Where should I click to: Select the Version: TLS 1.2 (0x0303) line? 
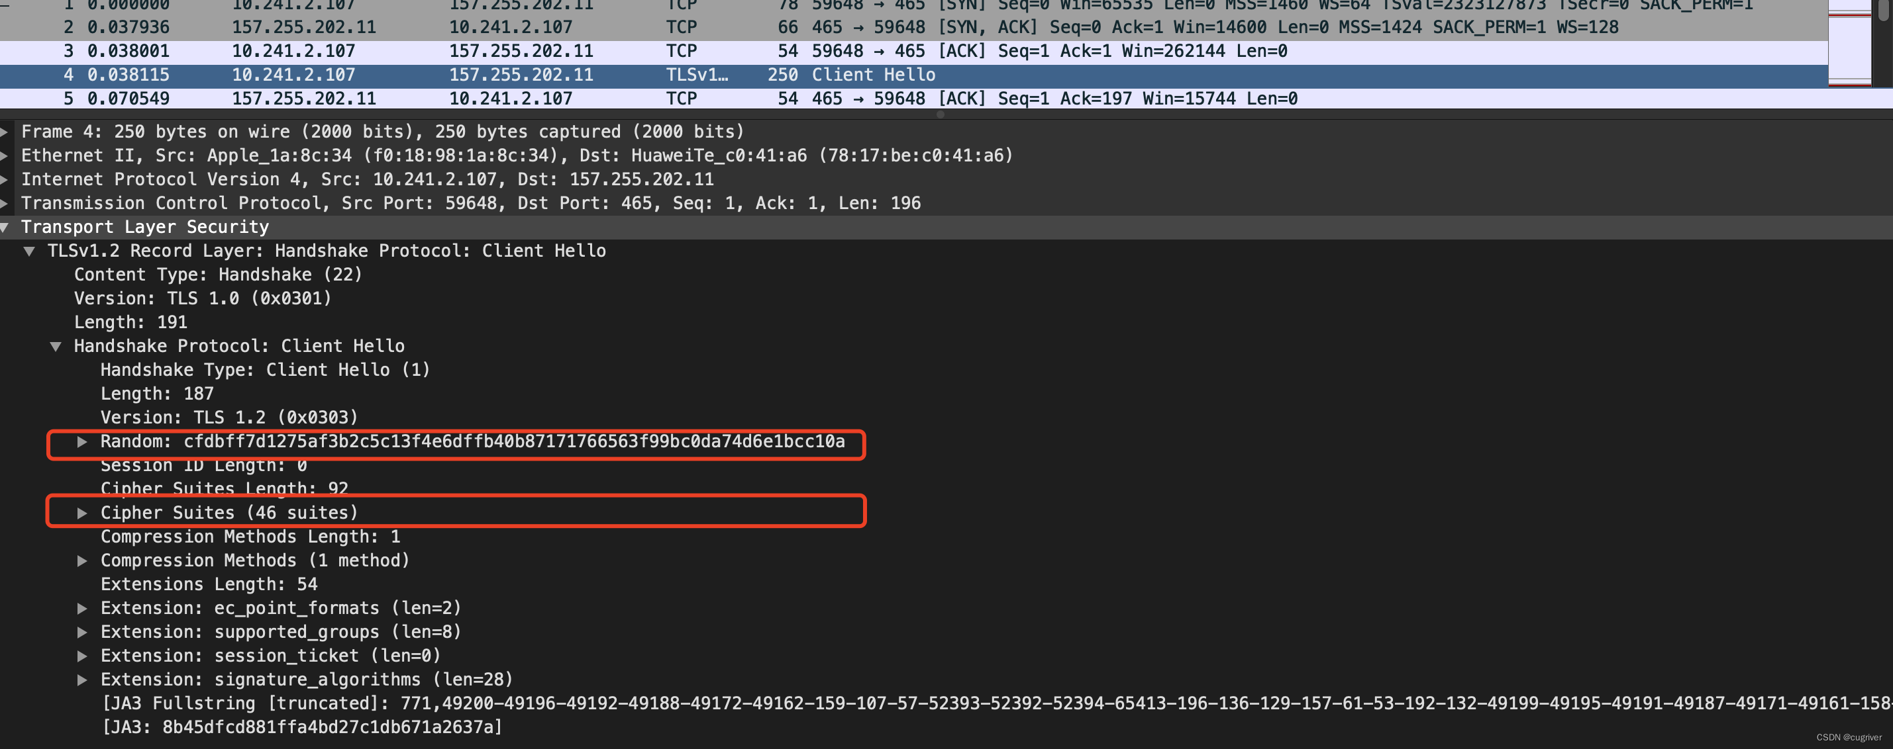point(229,418)
